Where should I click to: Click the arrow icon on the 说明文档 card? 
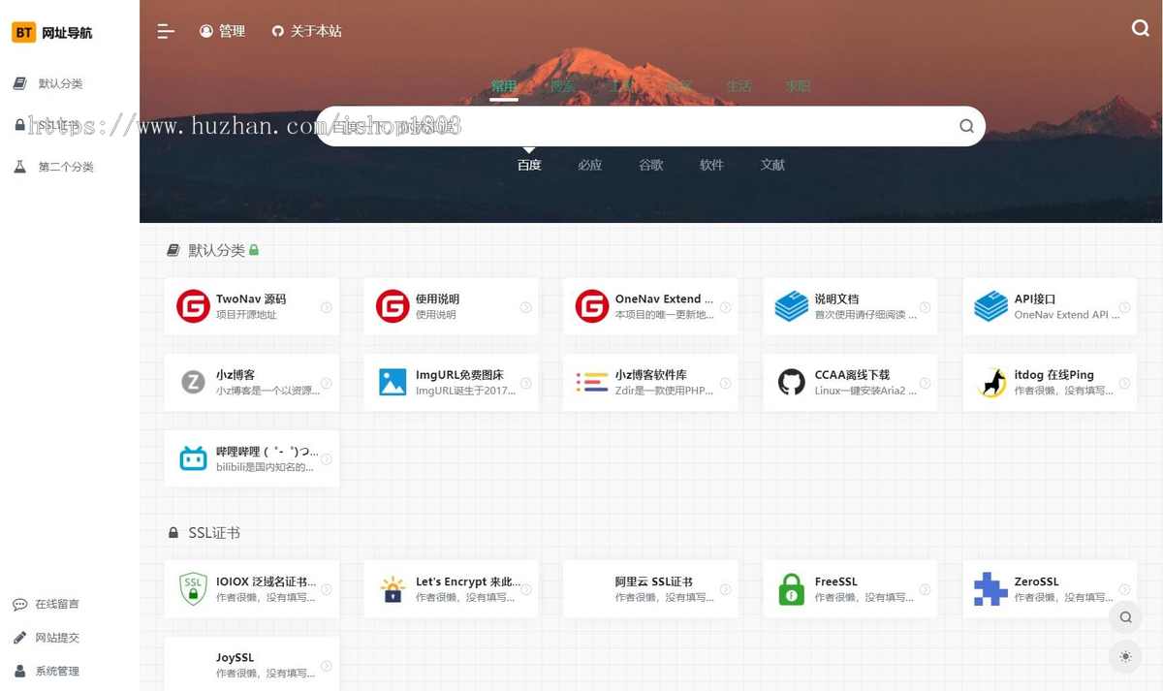tap(926, 307)
